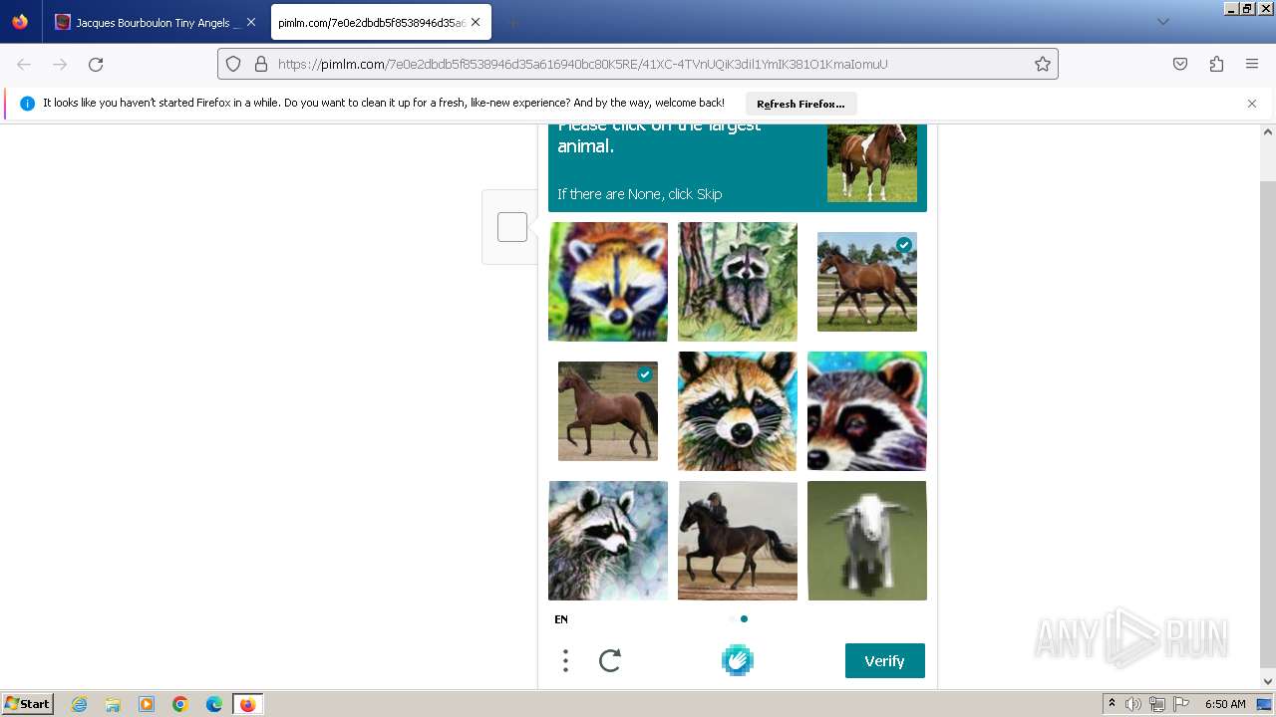1276x717 pixels.
Task: Click Refresh Firefox button
Action: tap(800, 104)
